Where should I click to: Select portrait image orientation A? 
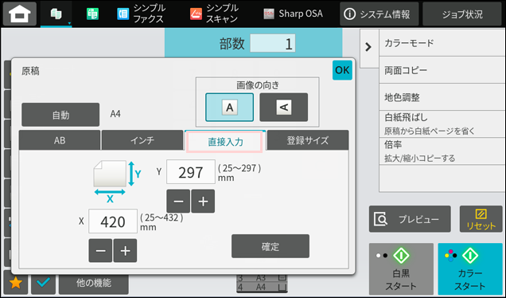pos(229,108)
